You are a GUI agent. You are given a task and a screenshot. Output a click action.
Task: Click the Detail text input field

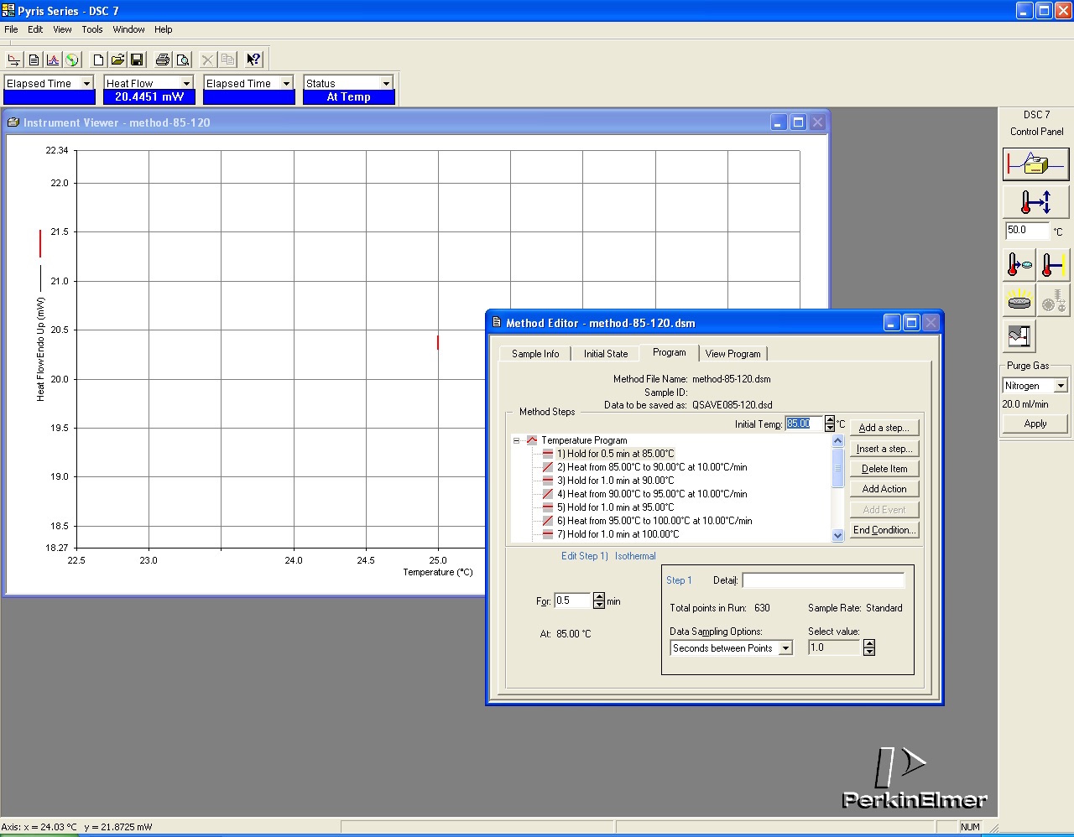click(822, 580)
